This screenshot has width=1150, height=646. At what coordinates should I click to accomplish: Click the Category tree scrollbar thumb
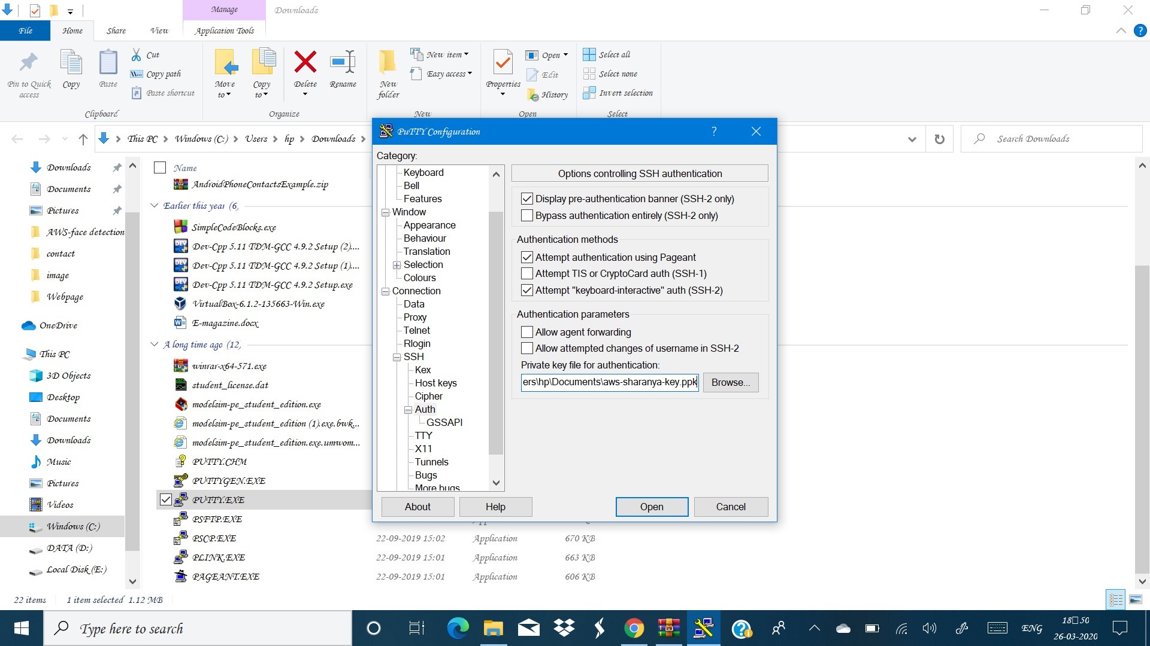tap(496, 333)
